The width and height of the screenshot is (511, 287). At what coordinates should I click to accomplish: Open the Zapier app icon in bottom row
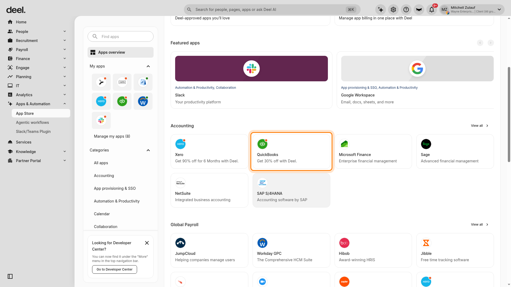coord(344,282)
